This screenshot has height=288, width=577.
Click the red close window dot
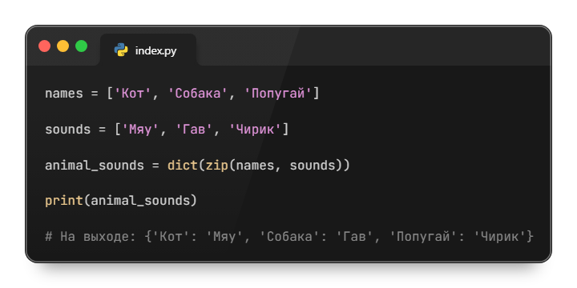click(45, 46)
